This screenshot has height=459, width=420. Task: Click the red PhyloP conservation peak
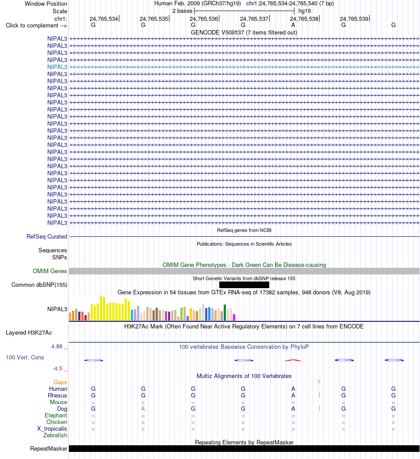[x=293, y=360]
